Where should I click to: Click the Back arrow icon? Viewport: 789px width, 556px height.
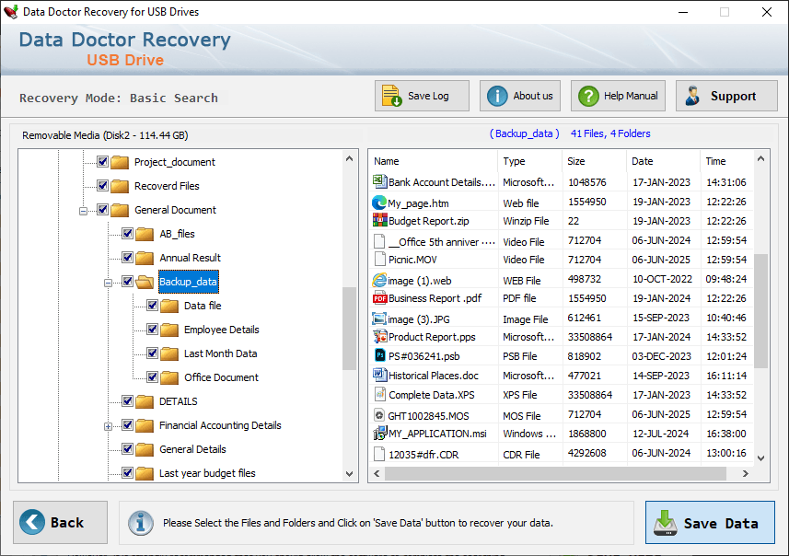point(31,522)
